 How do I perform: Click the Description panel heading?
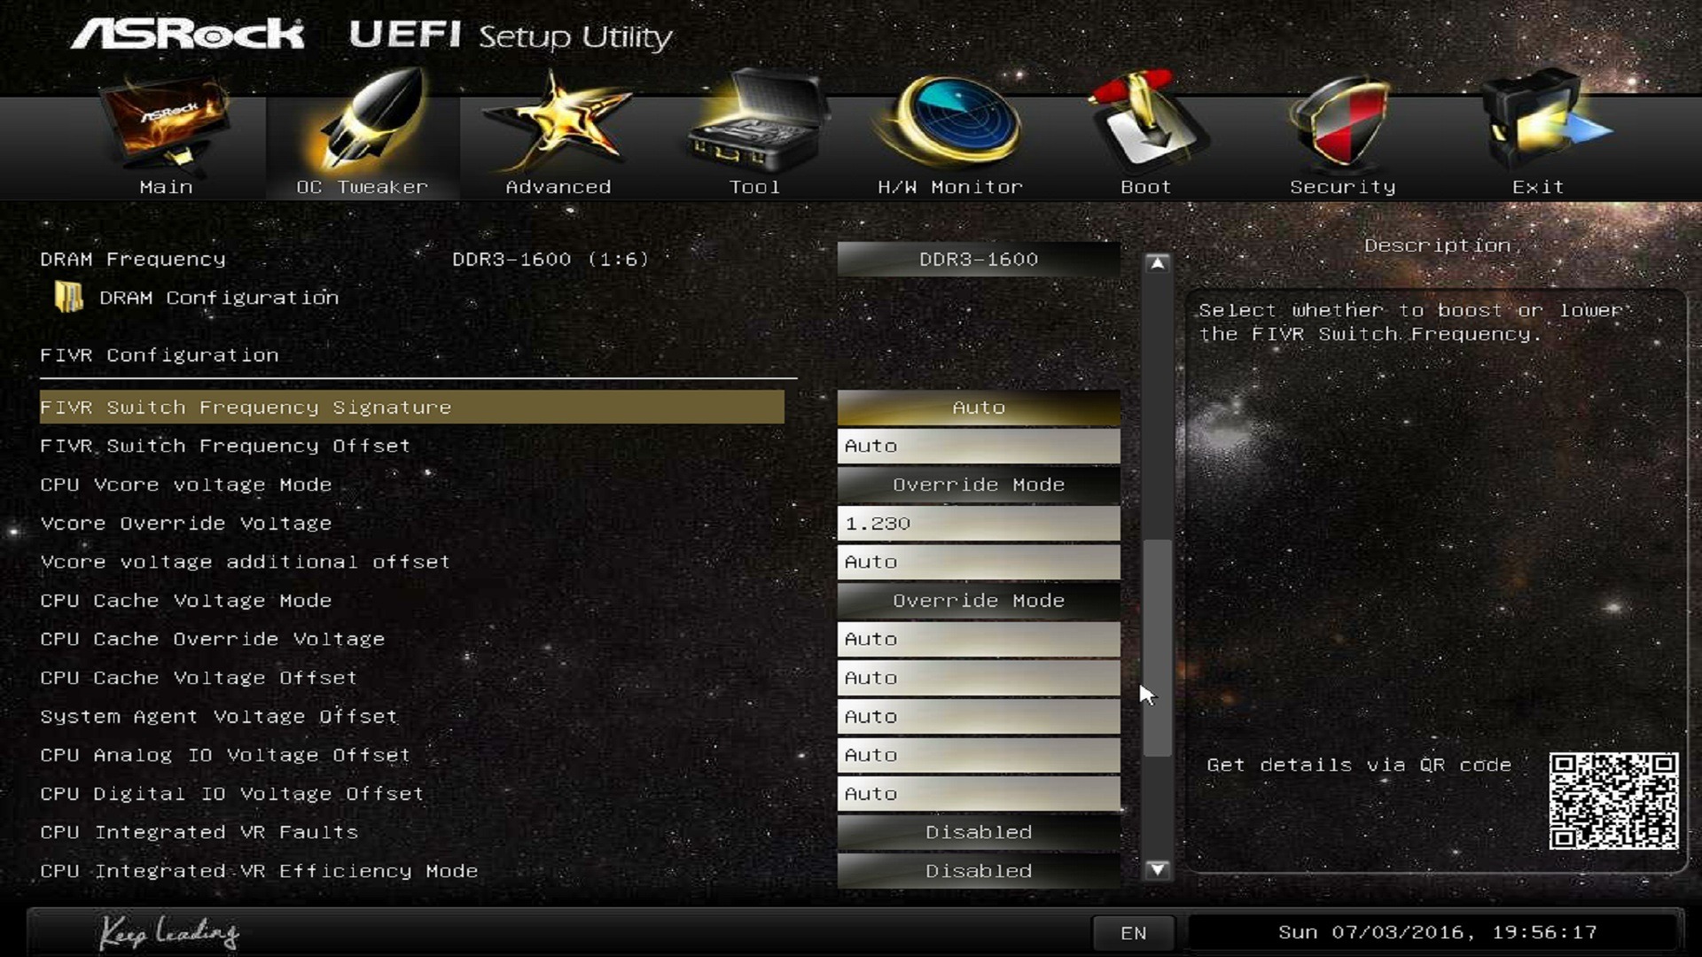pos(1437,245)
